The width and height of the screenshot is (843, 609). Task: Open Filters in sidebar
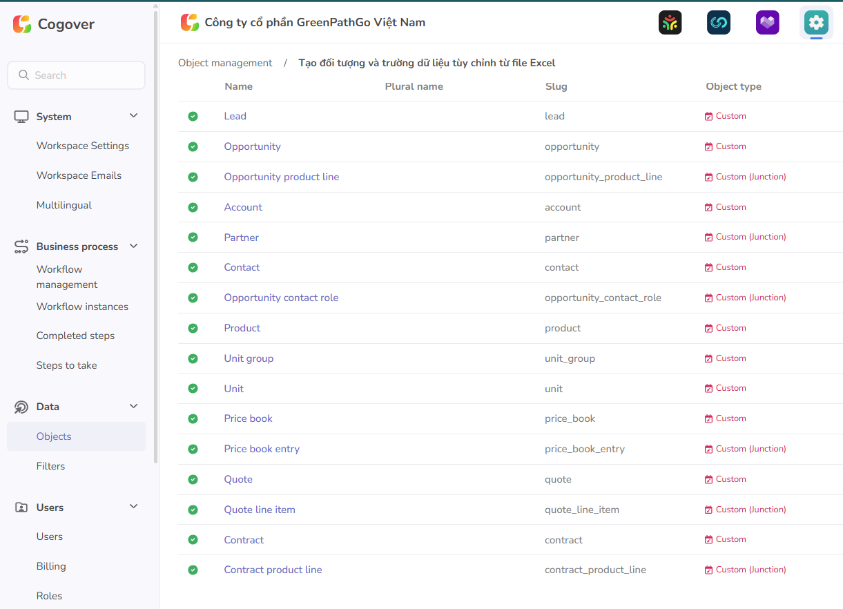[x=50, y=466]
